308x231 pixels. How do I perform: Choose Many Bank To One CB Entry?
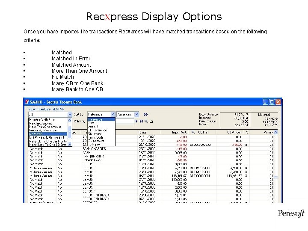click(48, 145)
